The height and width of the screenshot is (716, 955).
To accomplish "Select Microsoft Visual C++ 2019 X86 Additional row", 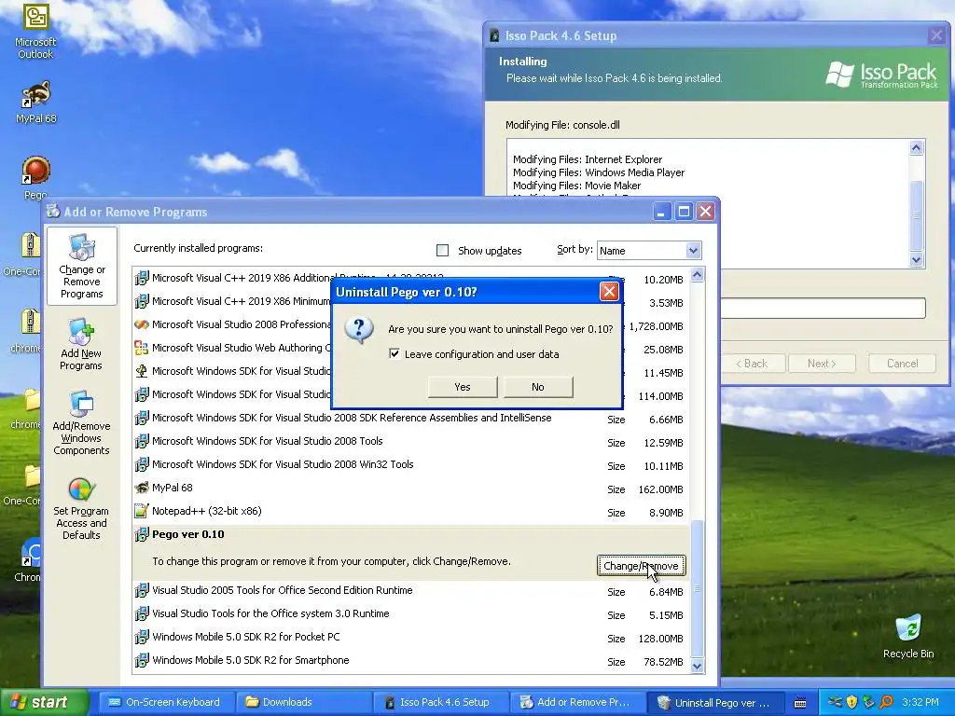I will [x=410, y=278].
